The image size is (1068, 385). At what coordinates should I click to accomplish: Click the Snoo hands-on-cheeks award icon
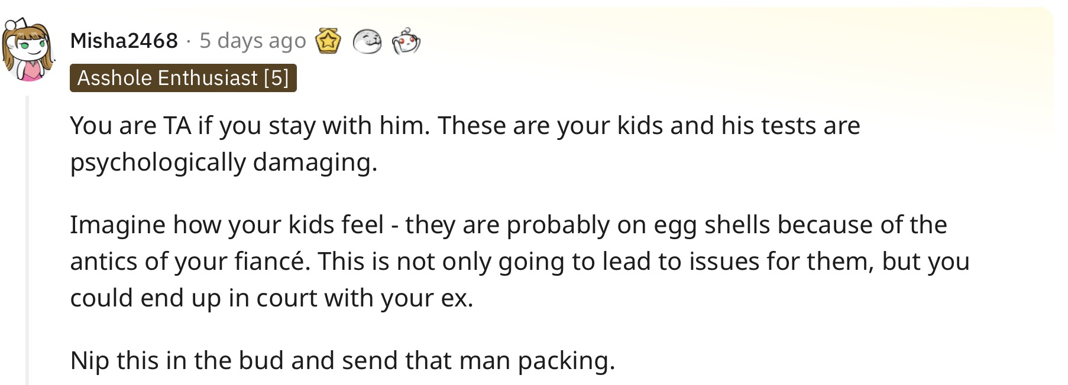pos(406,41)
